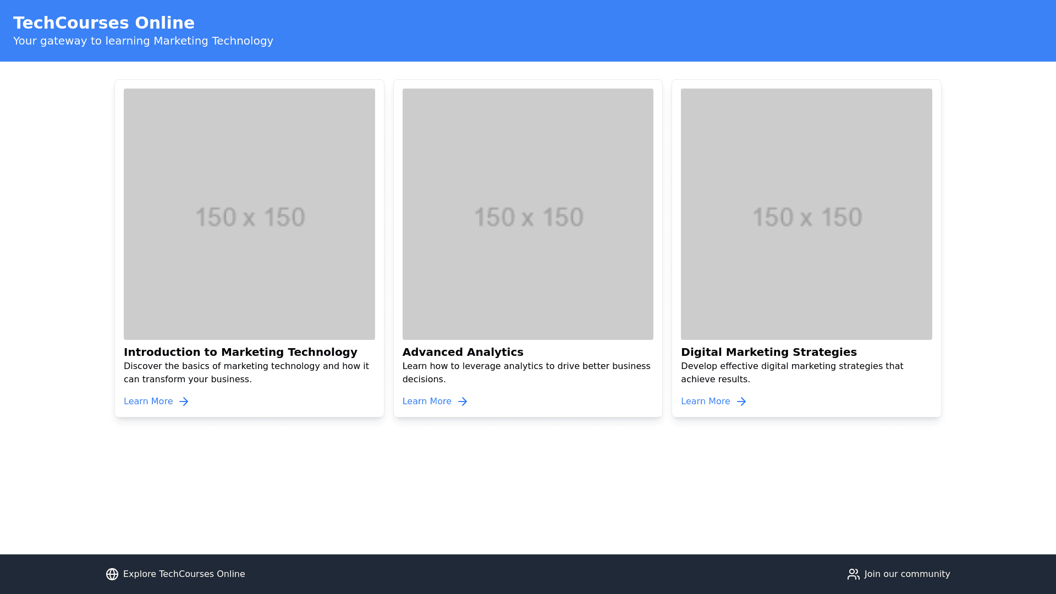The height and width of the screenshot is (594, 1056).
Task: Click the Digital Marketing Strategies thumbnail image
Action: [x=806, y=214]
